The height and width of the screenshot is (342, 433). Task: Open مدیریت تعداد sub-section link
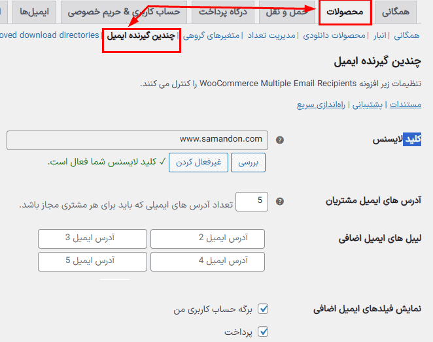coord(271,35)
